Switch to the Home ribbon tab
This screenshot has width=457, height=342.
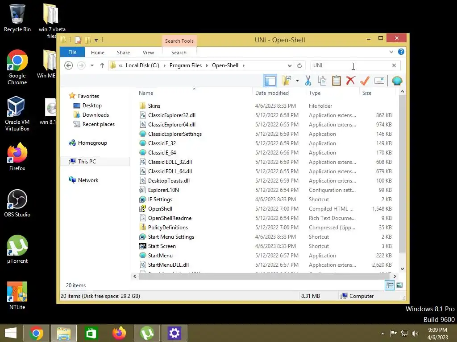tap(98, 53)
